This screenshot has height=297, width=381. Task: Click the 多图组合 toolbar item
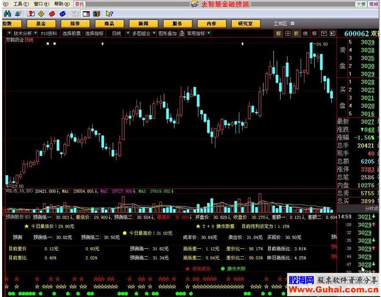pyautogui.click(x=141, y=33)
